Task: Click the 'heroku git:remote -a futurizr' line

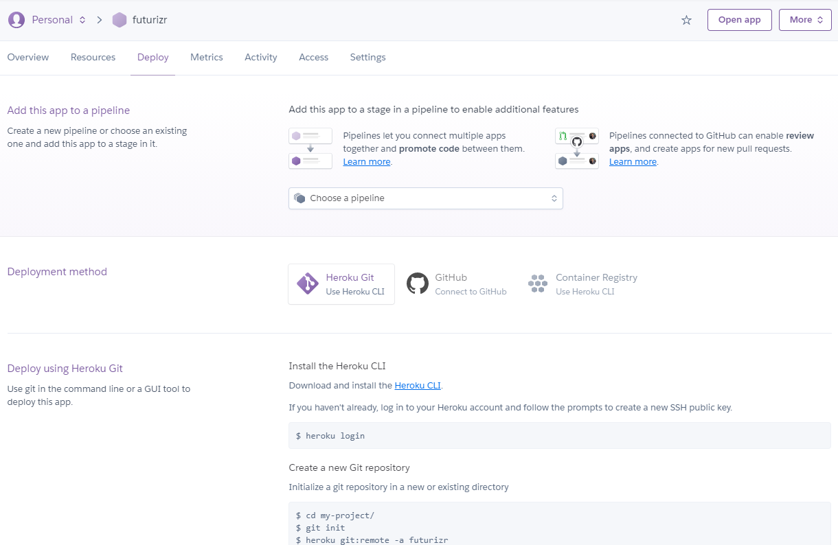Action: click(372, 541)
